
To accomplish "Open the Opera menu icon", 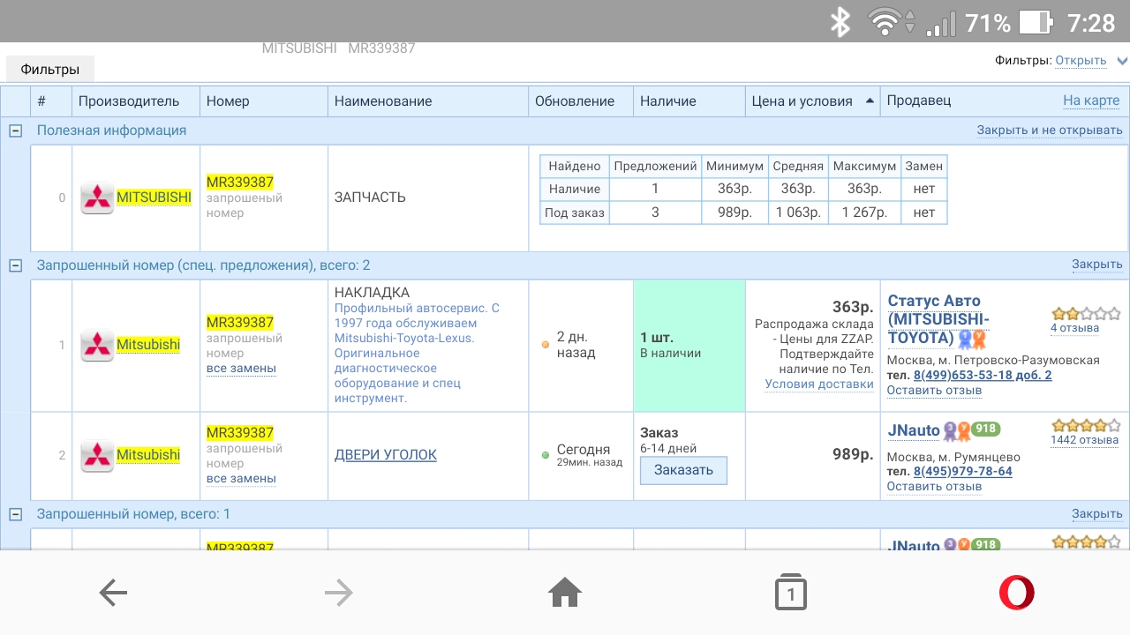I will (x=1016, y=594).
